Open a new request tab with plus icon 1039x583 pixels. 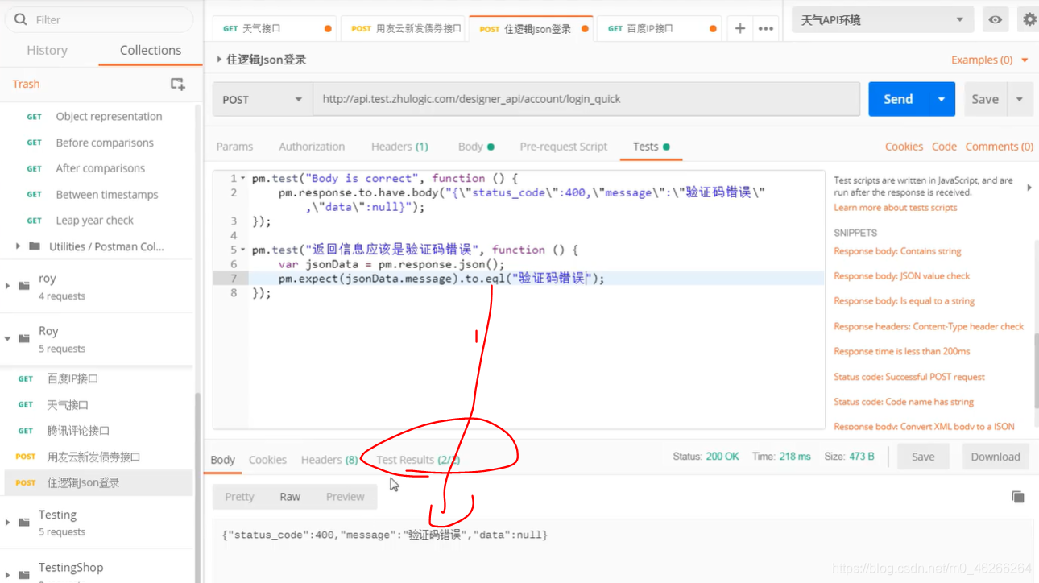point(739,28)
